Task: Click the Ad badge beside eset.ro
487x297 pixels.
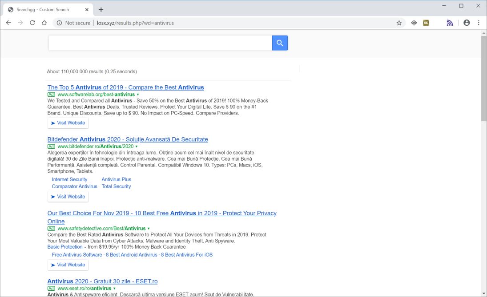Action: tap(51, 289)
